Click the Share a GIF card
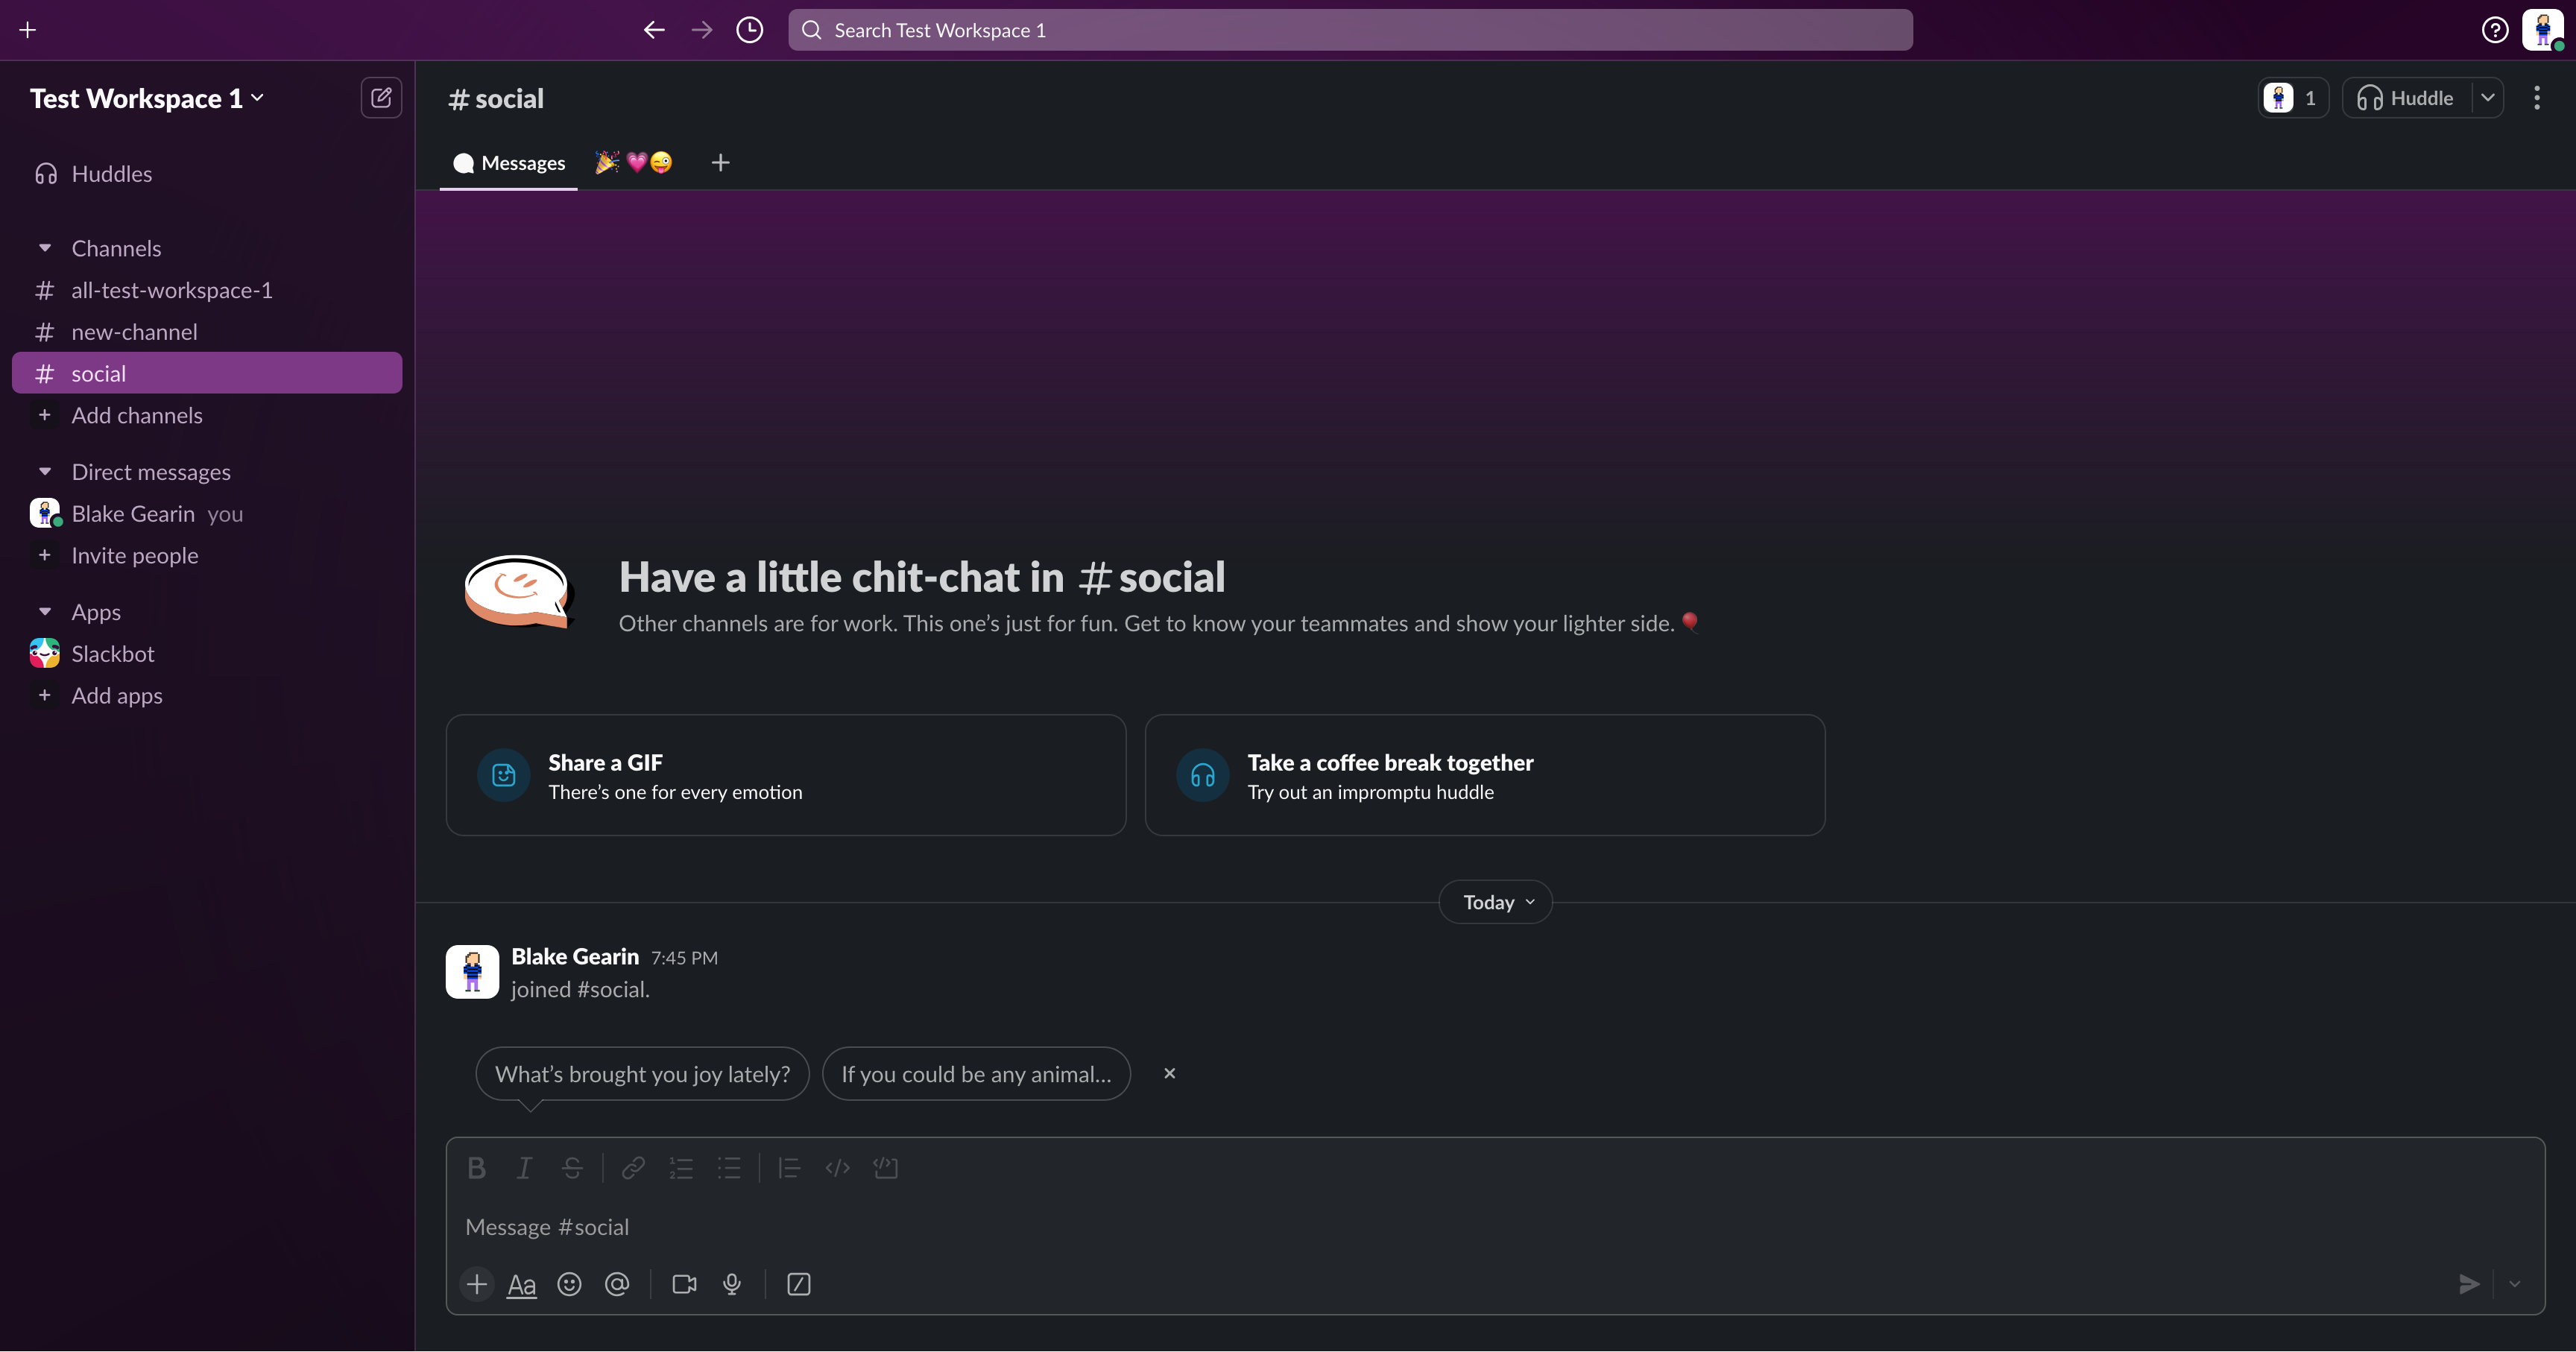 pyautogui.click(x=785, y=775)
